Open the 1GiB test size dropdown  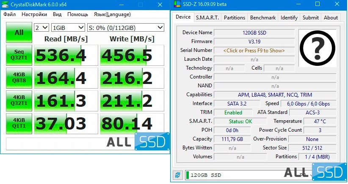(68, 28)
